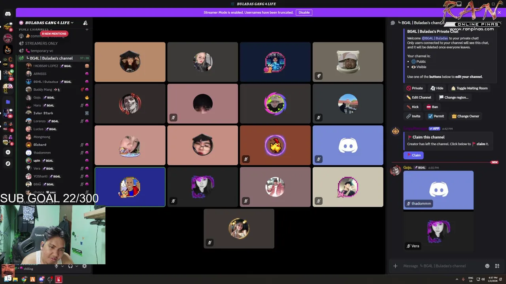Click the @BG4L | Buladas mention link
Image resolution: width=506 pixels, height=284 pixels.
(x=435, y=38)
